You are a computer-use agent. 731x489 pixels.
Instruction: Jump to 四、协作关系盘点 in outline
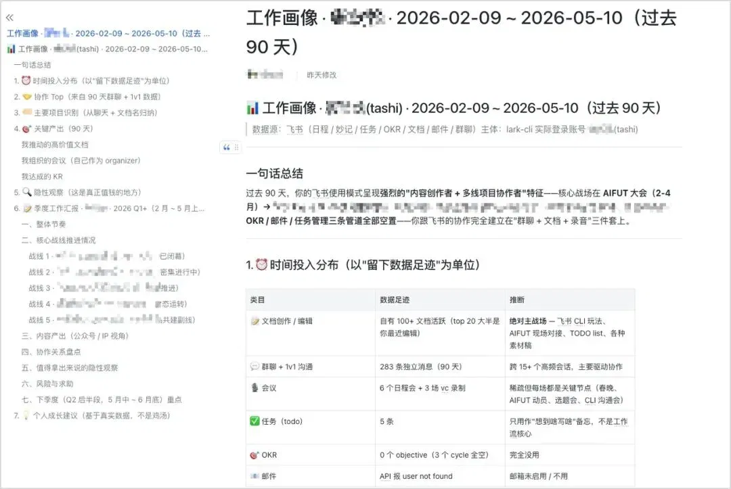click(51, 352)
